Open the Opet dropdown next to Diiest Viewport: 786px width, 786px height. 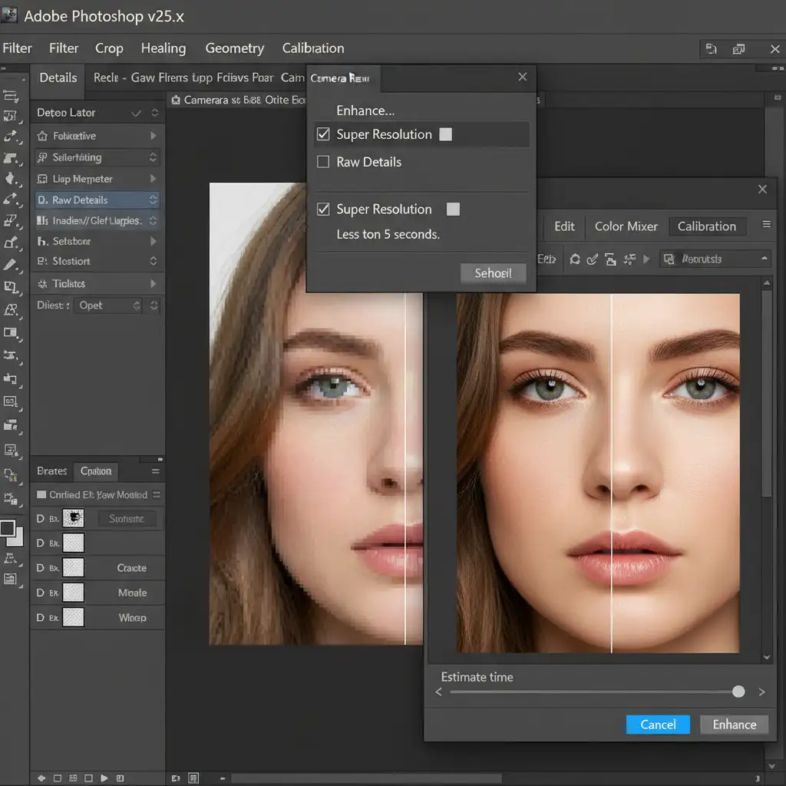110,305
